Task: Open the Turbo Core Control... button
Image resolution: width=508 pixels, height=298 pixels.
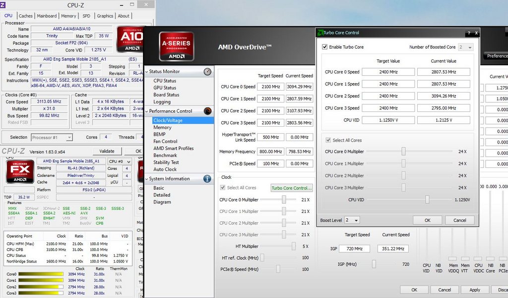Action: [x=292, y=188]
